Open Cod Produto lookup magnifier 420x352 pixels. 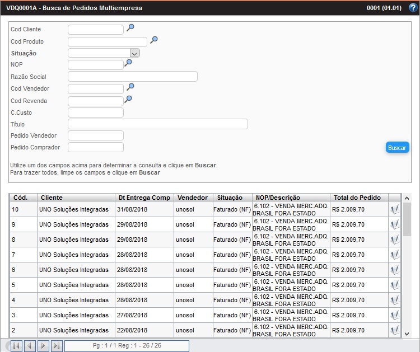pos(153,40)
